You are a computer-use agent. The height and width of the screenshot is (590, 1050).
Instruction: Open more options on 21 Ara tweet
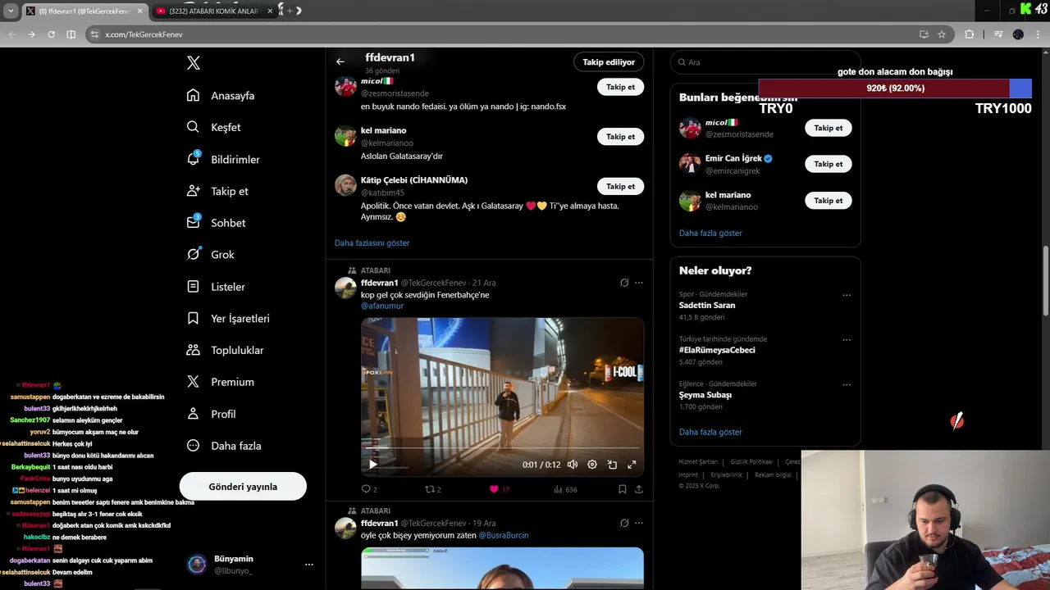(x=639, y=283)
